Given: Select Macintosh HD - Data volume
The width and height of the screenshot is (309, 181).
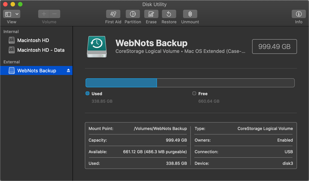Looking at the screenshot, I should click(41, 50).
